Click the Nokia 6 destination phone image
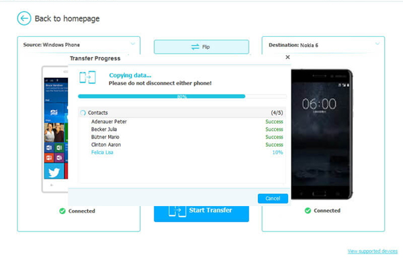The height and width of the screenshot is (259, 403). point(322,134)
